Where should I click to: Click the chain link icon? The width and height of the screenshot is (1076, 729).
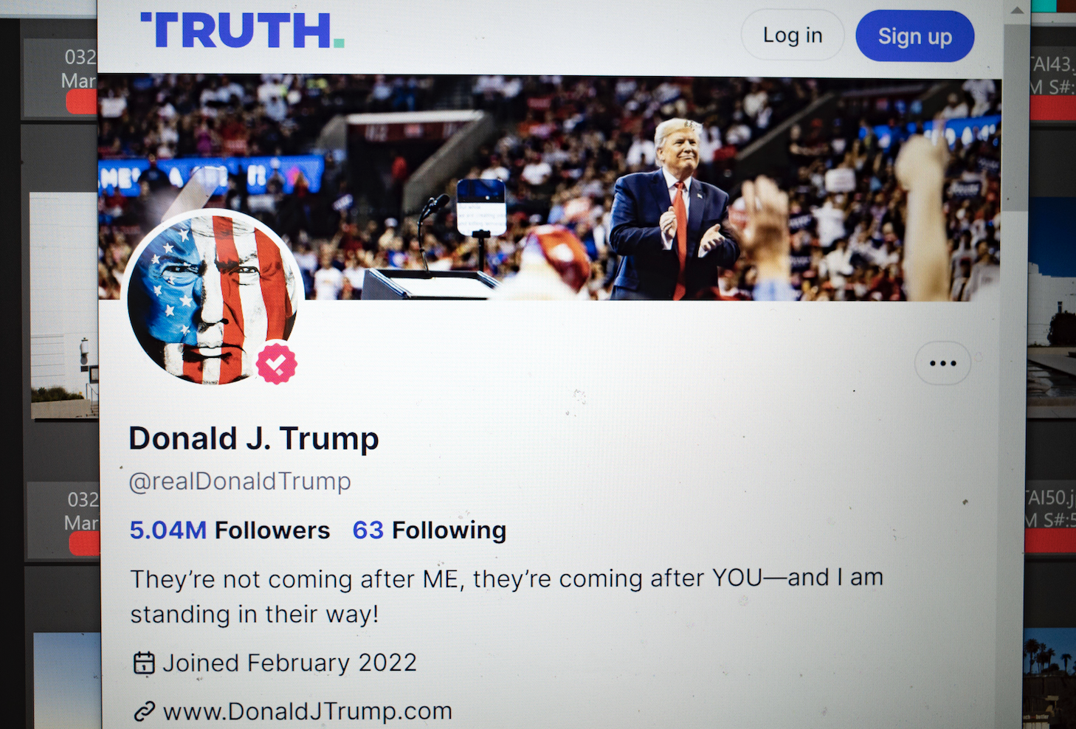[x=144, y=711]
